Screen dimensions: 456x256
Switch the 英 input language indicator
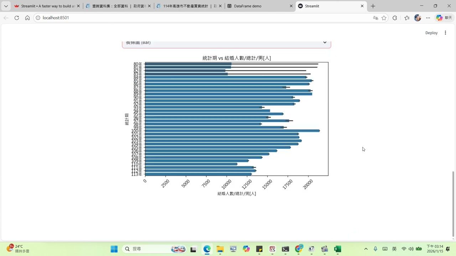(394, 249)
